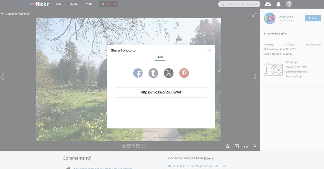The width and height of the screenshot is (324, 169).
Task: Fave the photo with star icon
Action: coord(227,146)
